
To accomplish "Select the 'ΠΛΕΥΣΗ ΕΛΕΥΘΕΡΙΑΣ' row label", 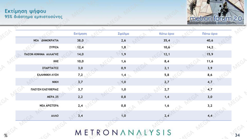I will point(45,89).
